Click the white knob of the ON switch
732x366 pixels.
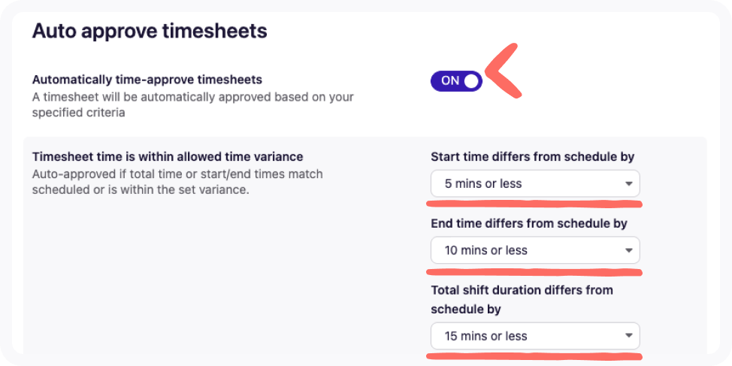point(471,81)
